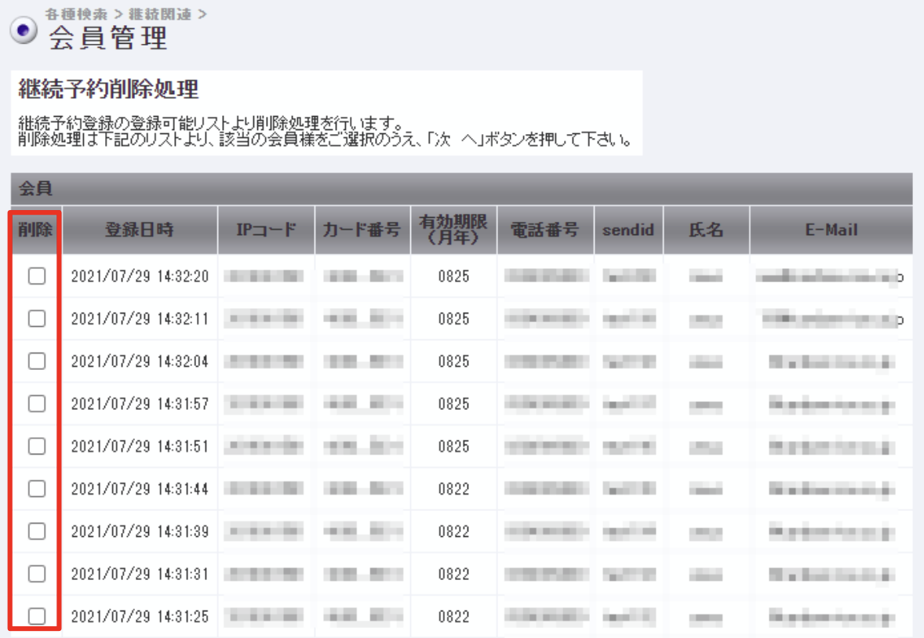Click date cell 2021/07/29 14:32:11
Viewport: 924px width, 638px height.
pos(140,319)
